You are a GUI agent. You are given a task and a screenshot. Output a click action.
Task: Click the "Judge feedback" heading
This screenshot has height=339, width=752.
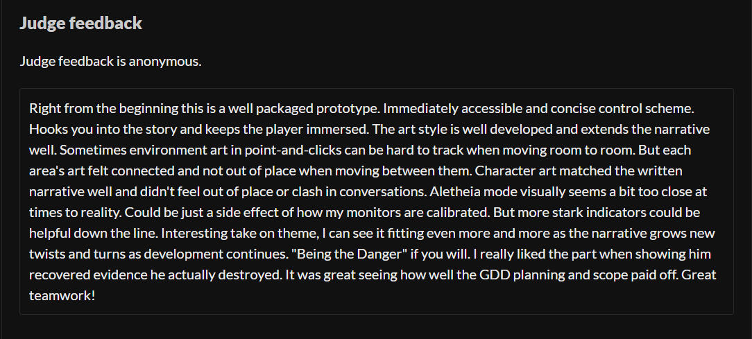coord(80,23)
